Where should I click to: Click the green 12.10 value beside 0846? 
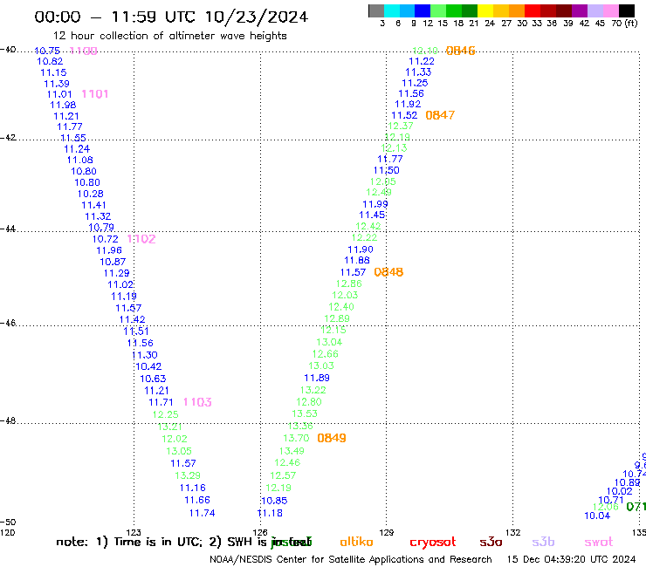pos(425,51)
